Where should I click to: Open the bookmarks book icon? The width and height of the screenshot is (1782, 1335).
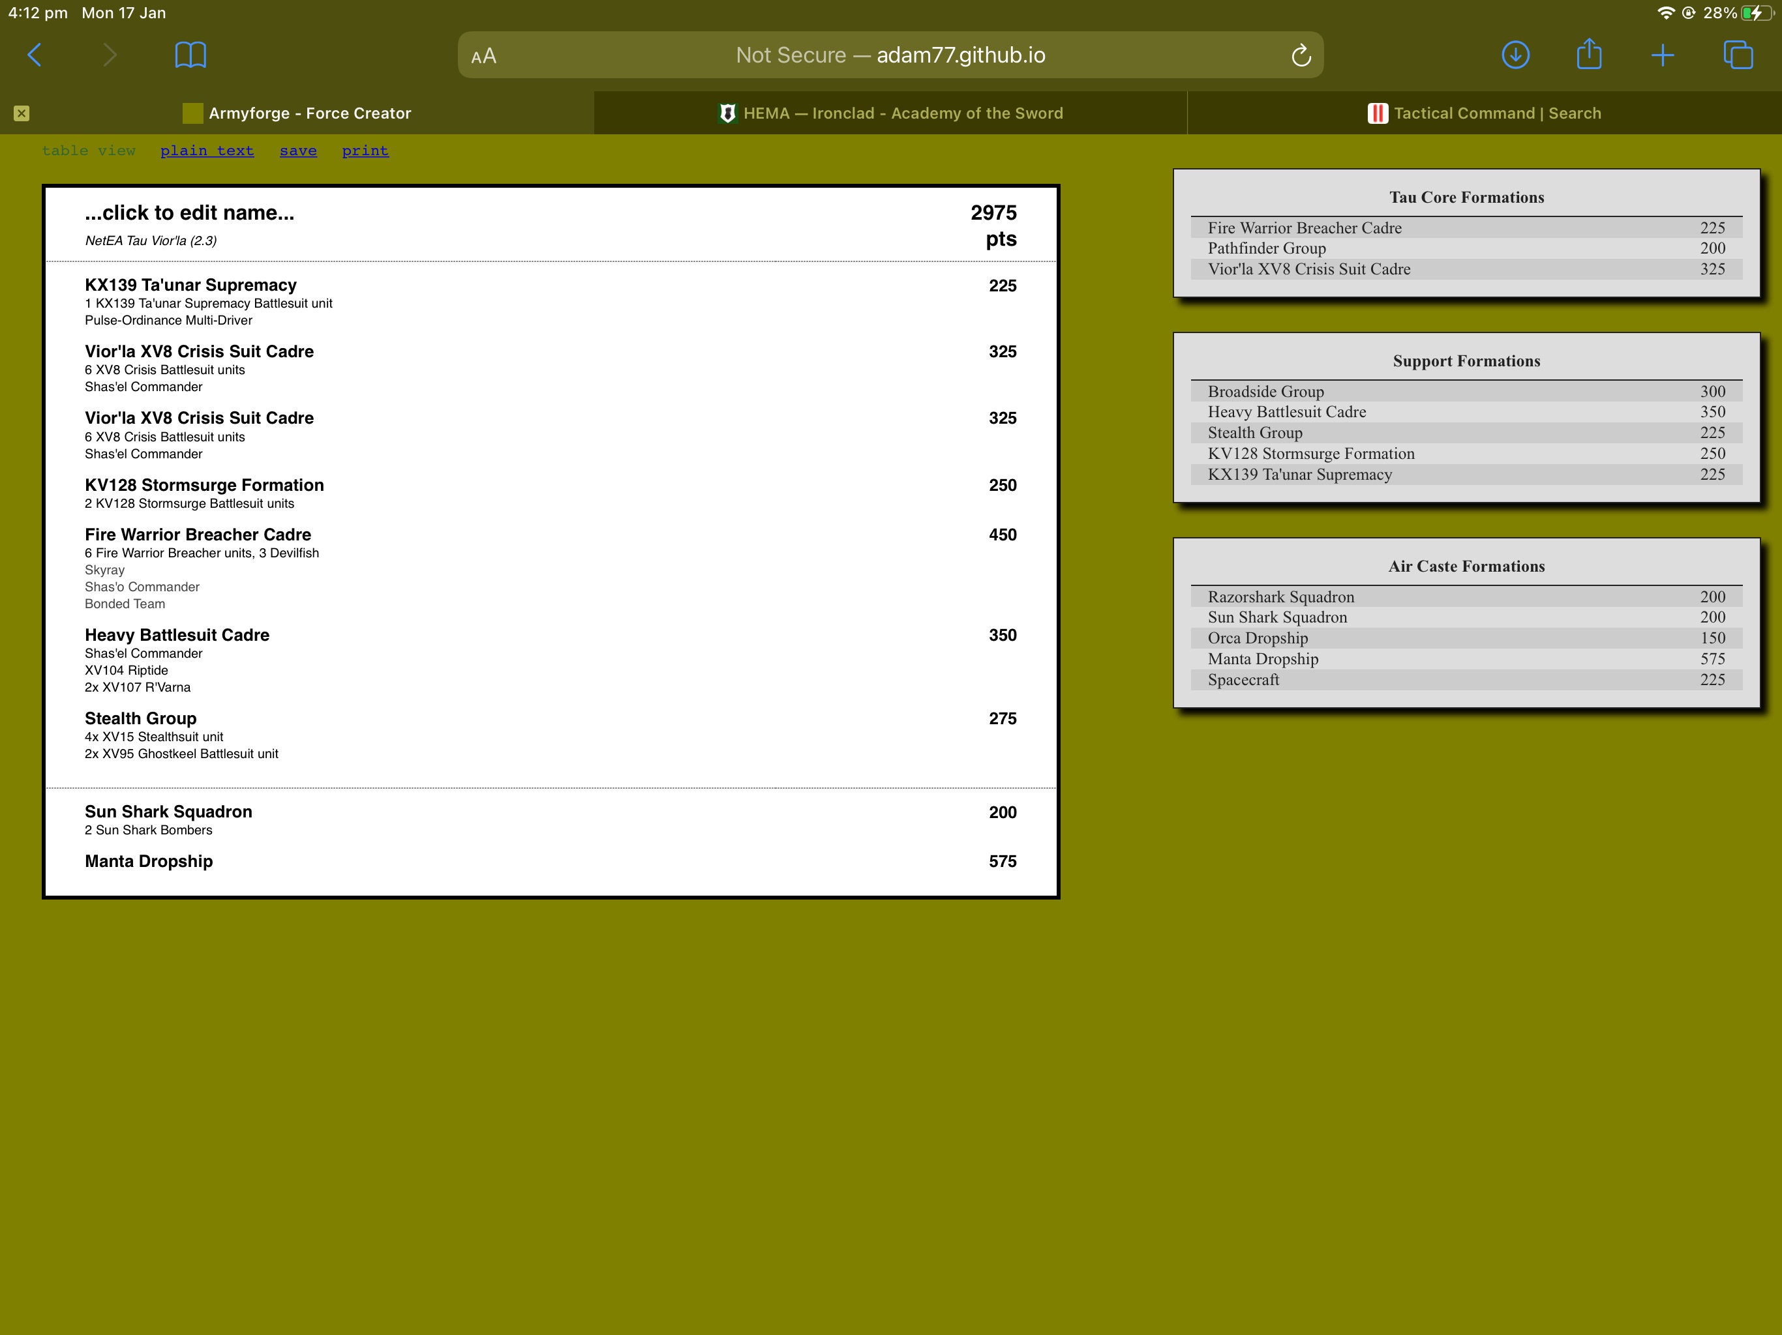[x=191, y=55]
